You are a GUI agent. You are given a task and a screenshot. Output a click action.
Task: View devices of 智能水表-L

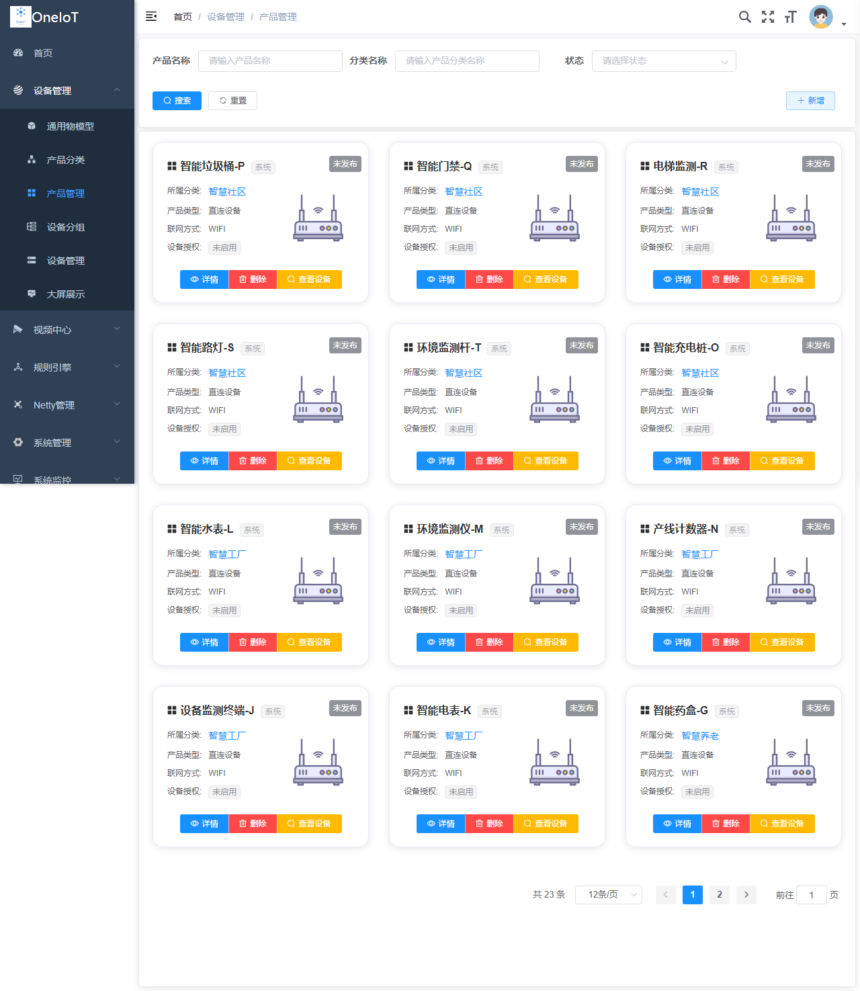(309, 642)
